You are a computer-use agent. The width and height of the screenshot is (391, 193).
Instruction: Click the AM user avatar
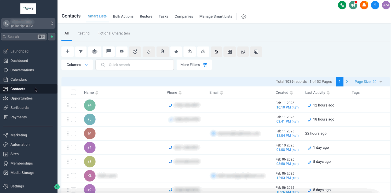[386, 5]
